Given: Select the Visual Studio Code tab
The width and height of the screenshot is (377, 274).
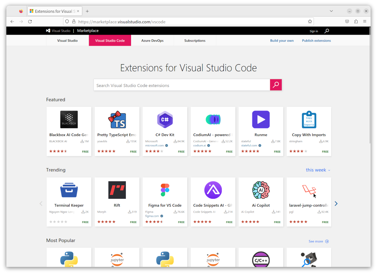Looking at the screenshot, I should pos(110,41).
